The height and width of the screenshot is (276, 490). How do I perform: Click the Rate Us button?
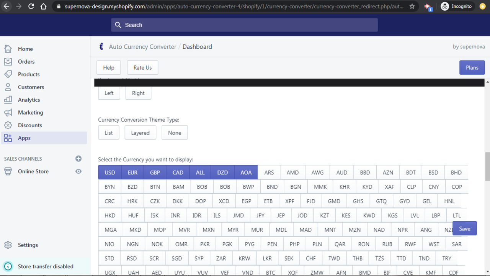[x=142, y=67]
